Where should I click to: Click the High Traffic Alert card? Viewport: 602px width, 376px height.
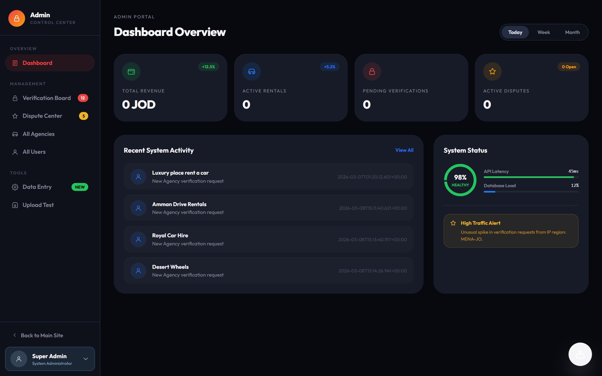[511, 231]
